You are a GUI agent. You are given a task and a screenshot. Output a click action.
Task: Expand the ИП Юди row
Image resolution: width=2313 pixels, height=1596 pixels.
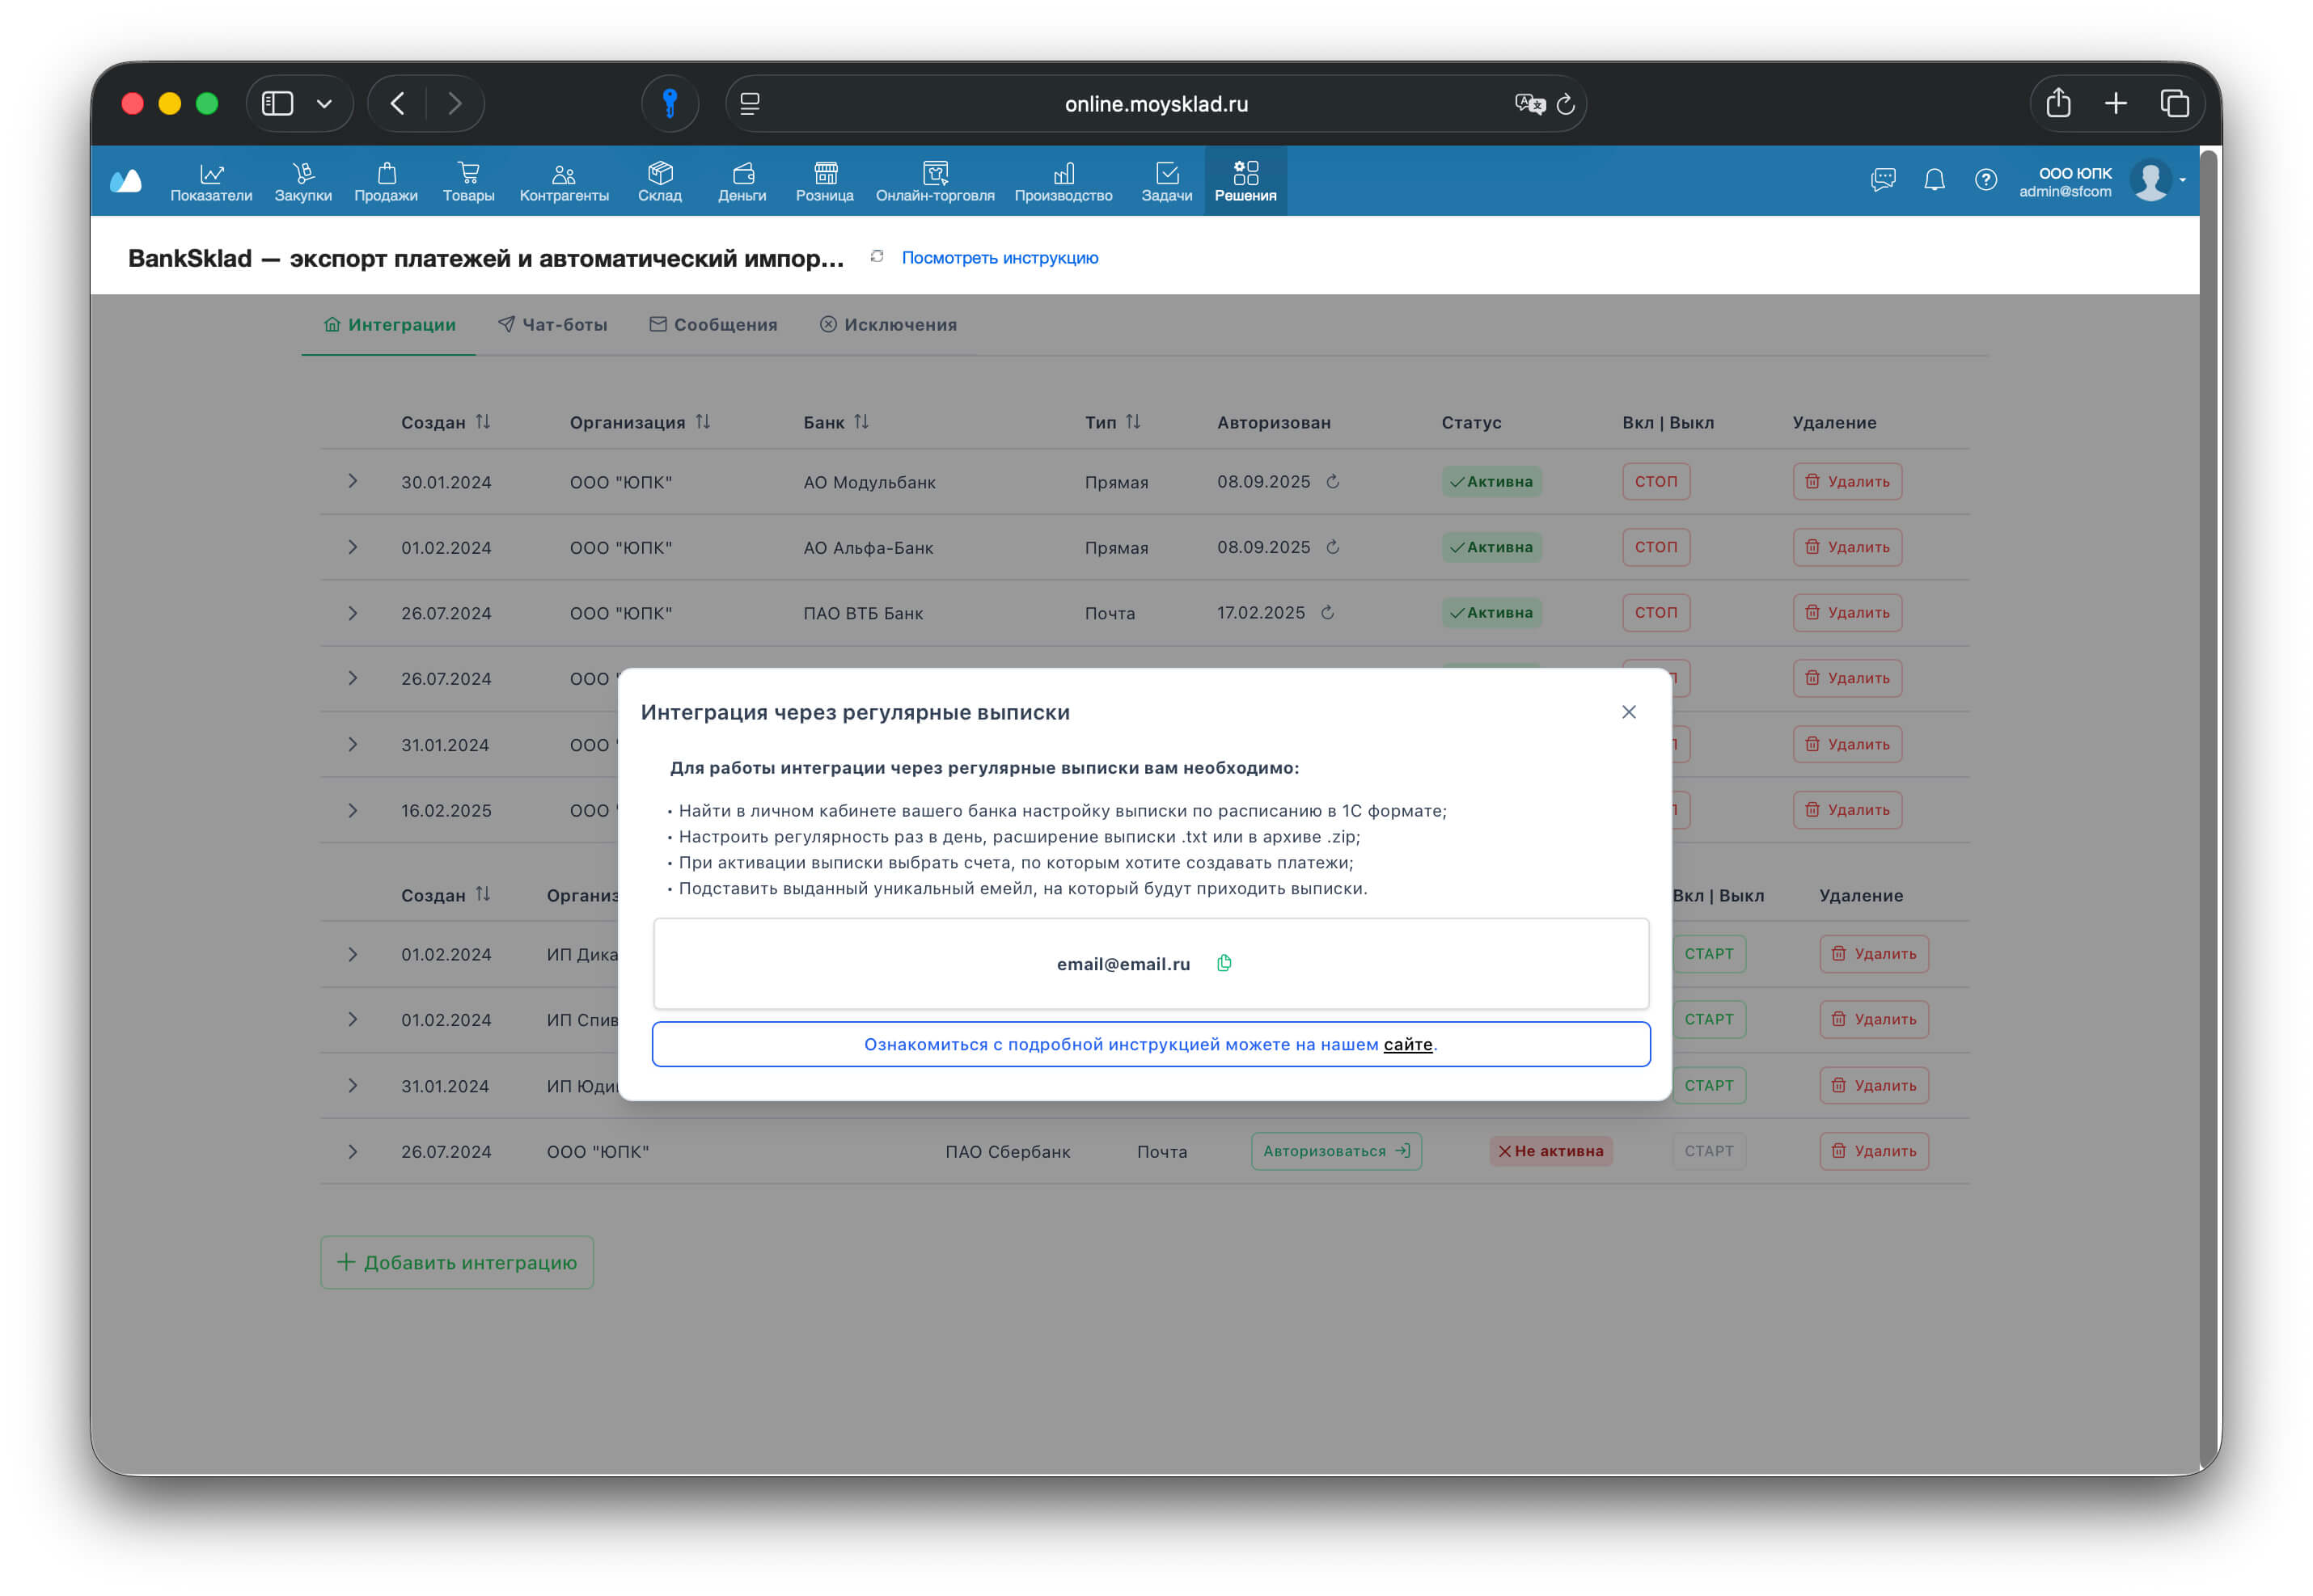point(353,1085)
